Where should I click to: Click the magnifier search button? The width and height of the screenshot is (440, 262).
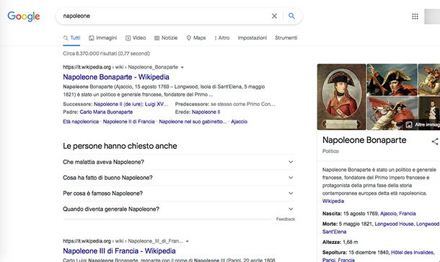[291, 16]
